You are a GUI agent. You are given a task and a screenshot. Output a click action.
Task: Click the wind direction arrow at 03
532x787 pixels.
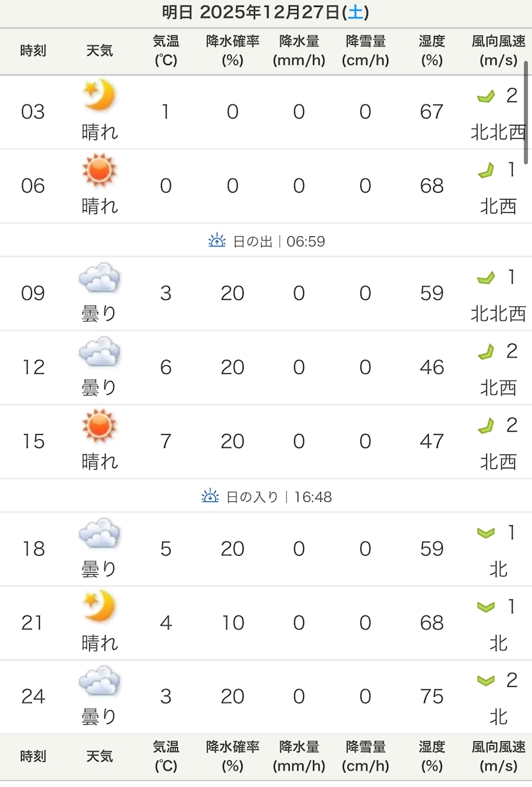pyautogui.click(x=486, y=96)
